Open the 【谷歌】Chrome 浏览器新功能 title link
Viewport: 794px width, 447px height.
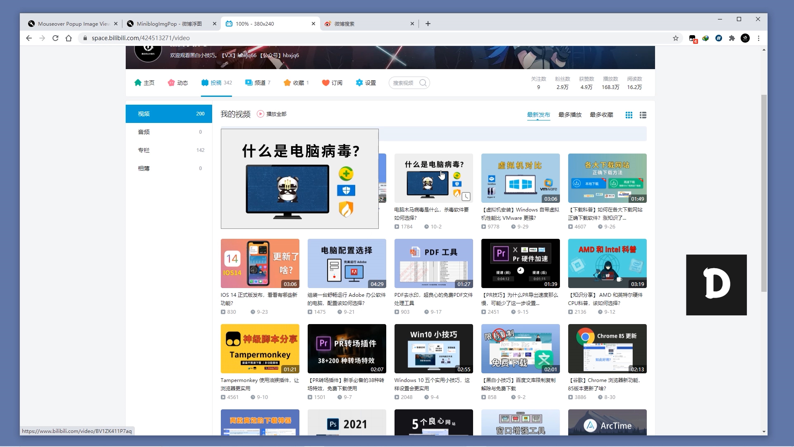(x=604, y=384)
